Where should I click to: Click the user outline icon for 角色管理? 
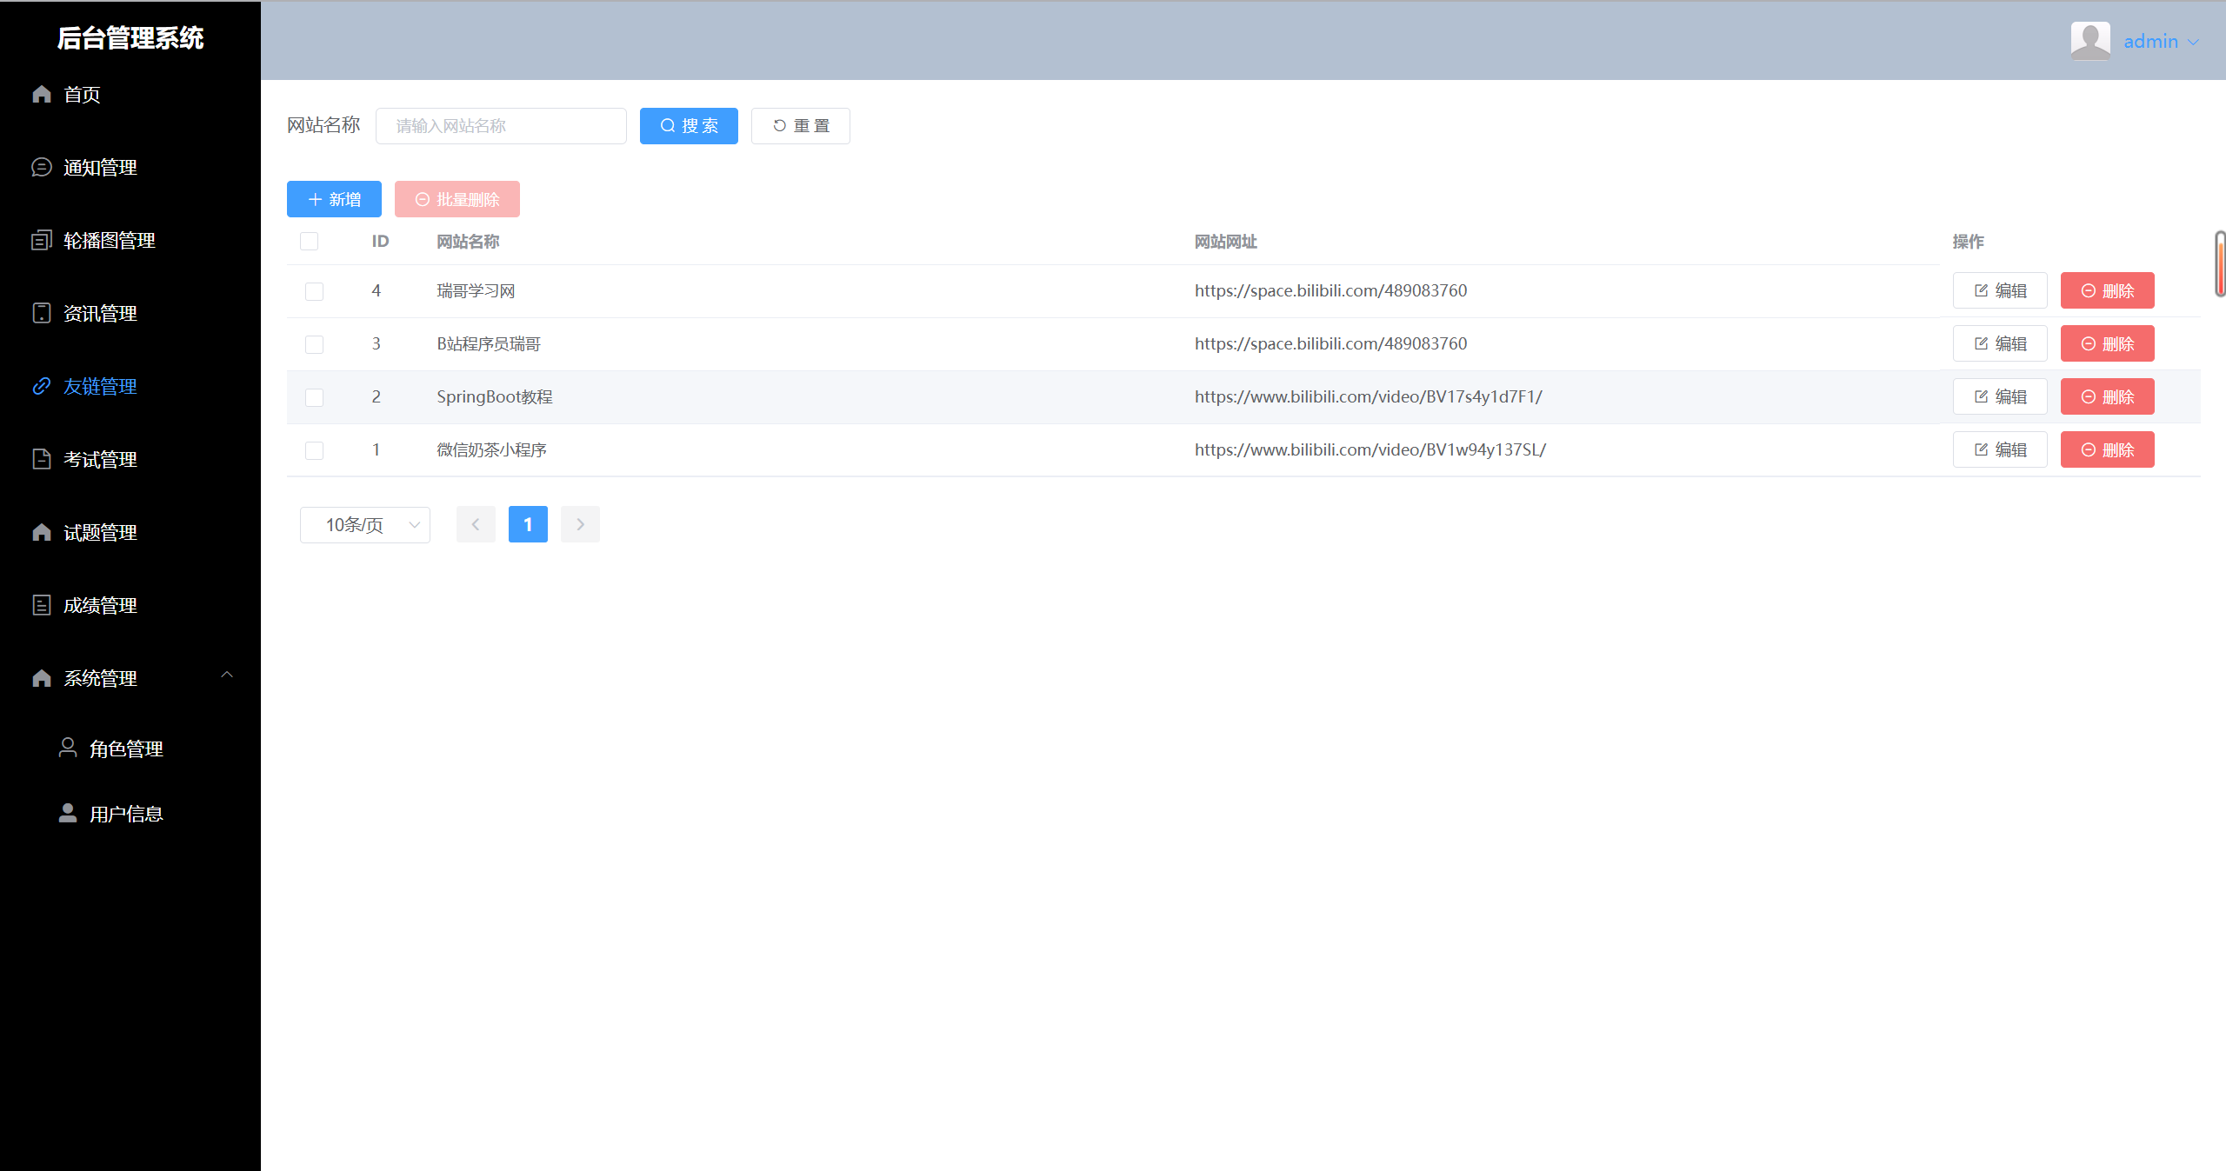(68, 748)
